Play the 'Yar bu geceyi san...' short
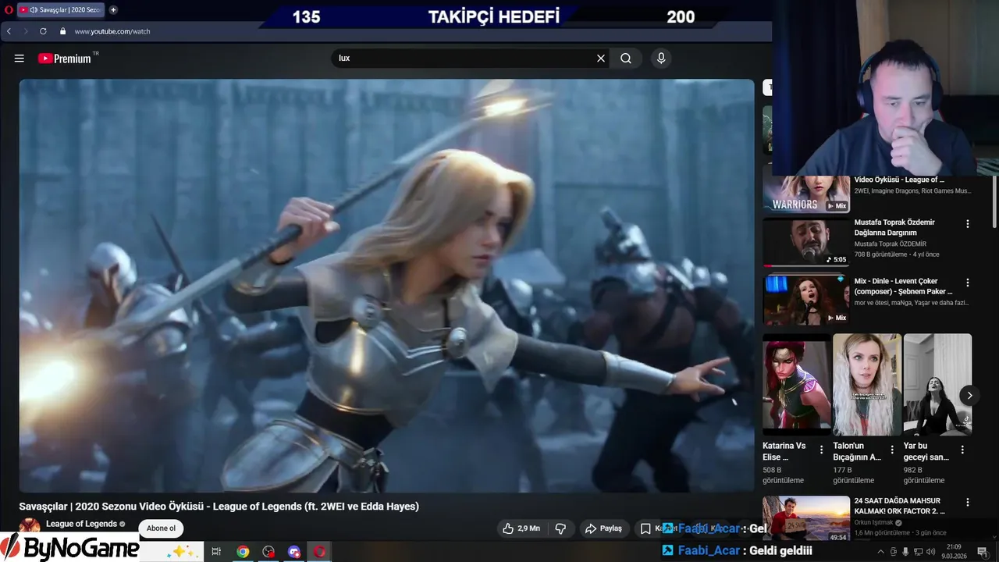Screen dimensions: 999x562 pos(937,384)
